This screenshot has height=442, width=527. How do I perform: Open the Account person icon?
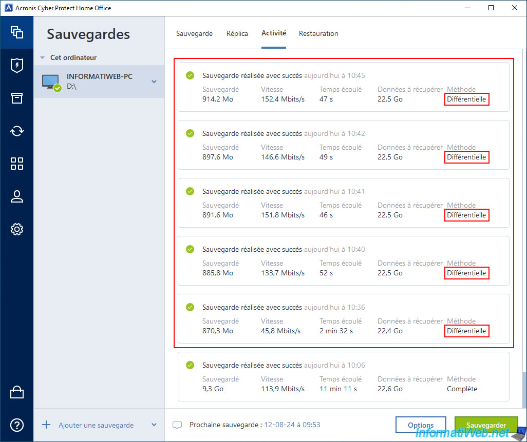tap(17, 196)
